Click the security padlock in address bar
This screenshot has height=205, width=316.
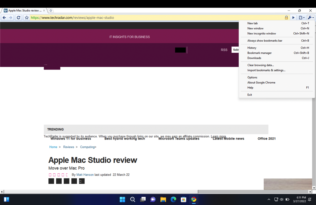(x=286, y=18)
